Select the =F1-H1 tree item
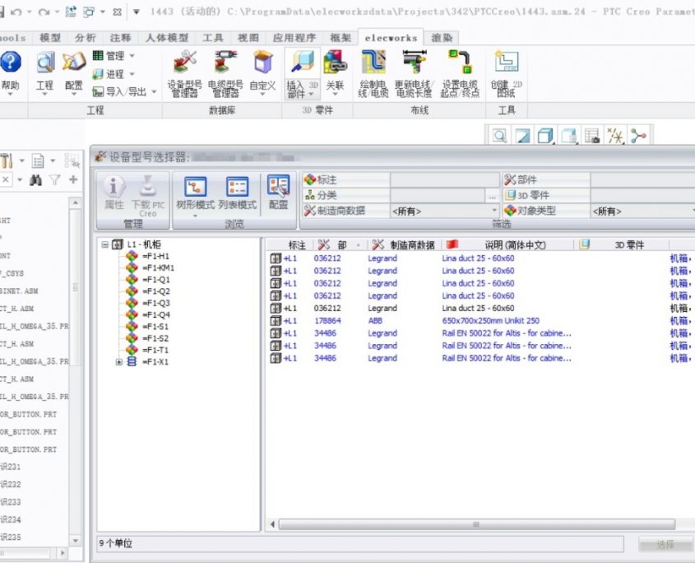695x563 pixels. 155,257
